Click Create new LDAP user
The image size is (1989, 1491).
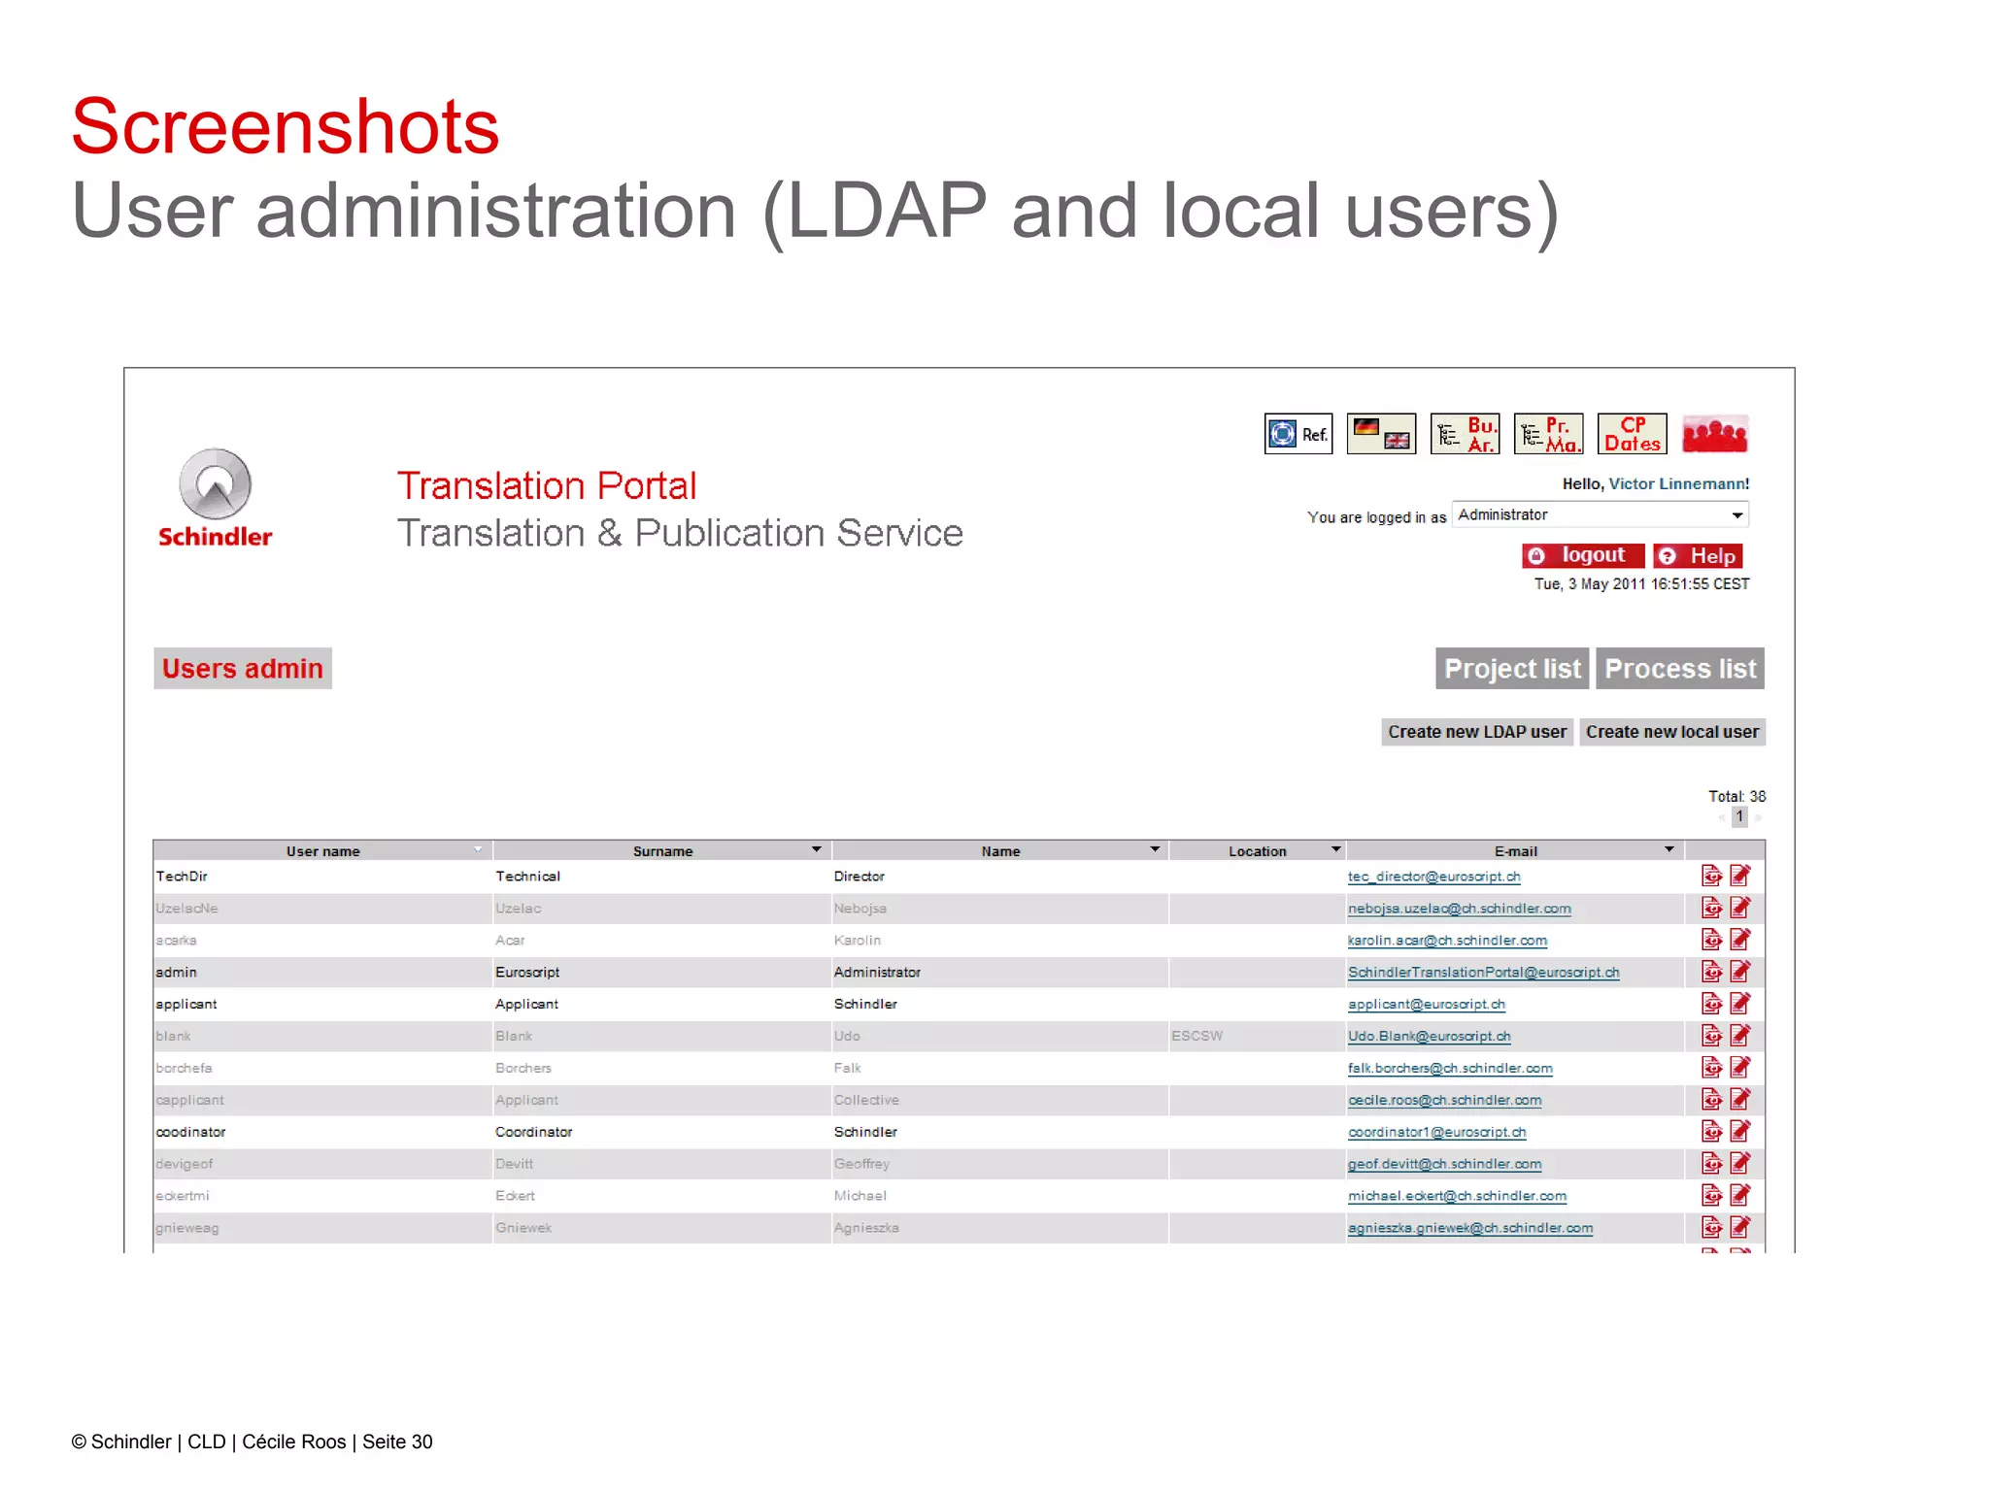coord(1477,732)
